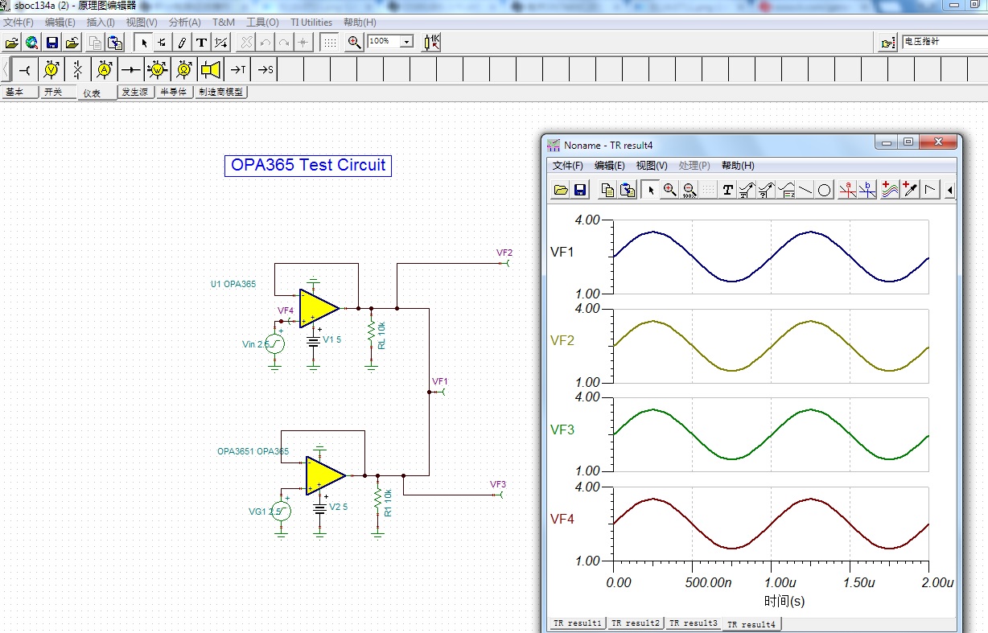Click cursor 'a' icon in result window

click(847, 190)
